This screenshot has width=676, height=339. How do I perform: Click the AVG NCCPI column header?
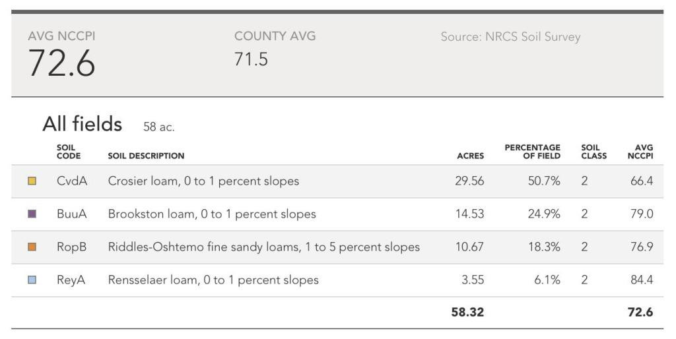pos(640,152)
